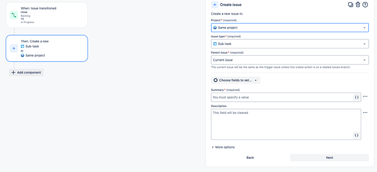Expand the More options section

pos(223,147)
